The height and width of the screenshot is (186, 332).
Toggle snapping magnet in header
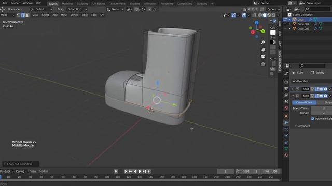(x=136, y=9)
